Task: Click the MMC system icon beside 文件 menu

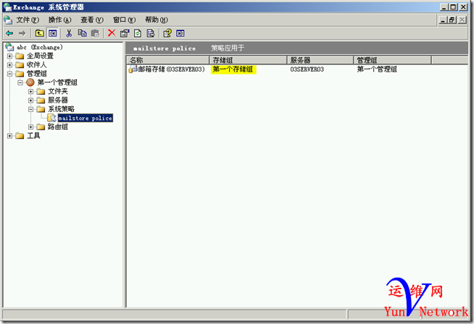Action: click(8, 20)
